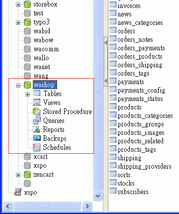This screenshot has width=179, height=214.
Task: Select the sorts table
Action: (x=124, y=175)
